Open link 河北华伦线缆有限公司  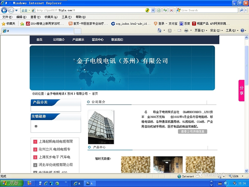(56, 165)
